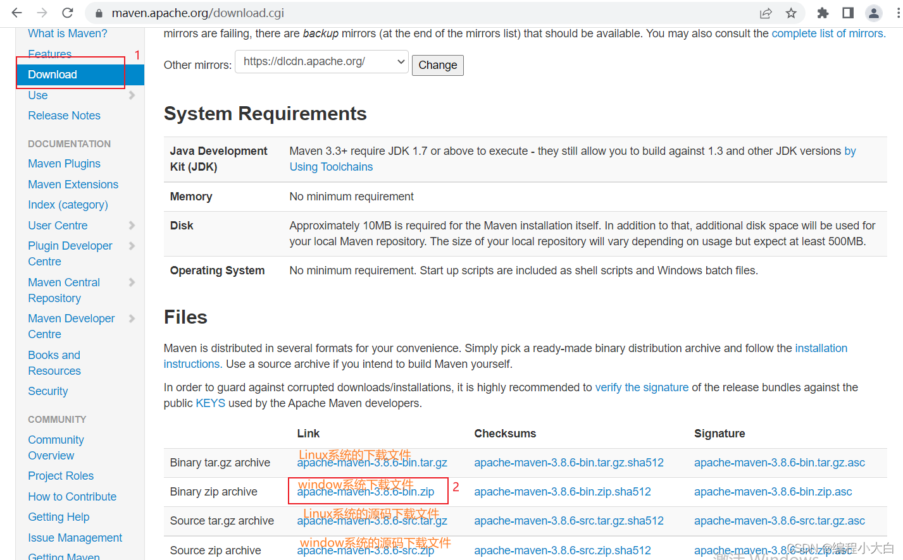Click the Change mirror button
903x560 pixels.
438,65
